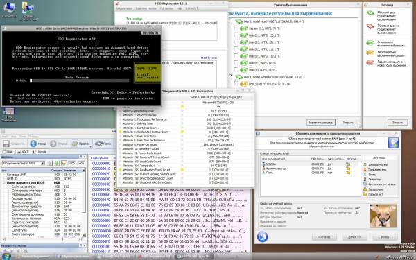This screenshot has height=260, width=416.
Task: Check the Disk (F:) NTFS partition checkbox
Action: [x=236, y=49]
